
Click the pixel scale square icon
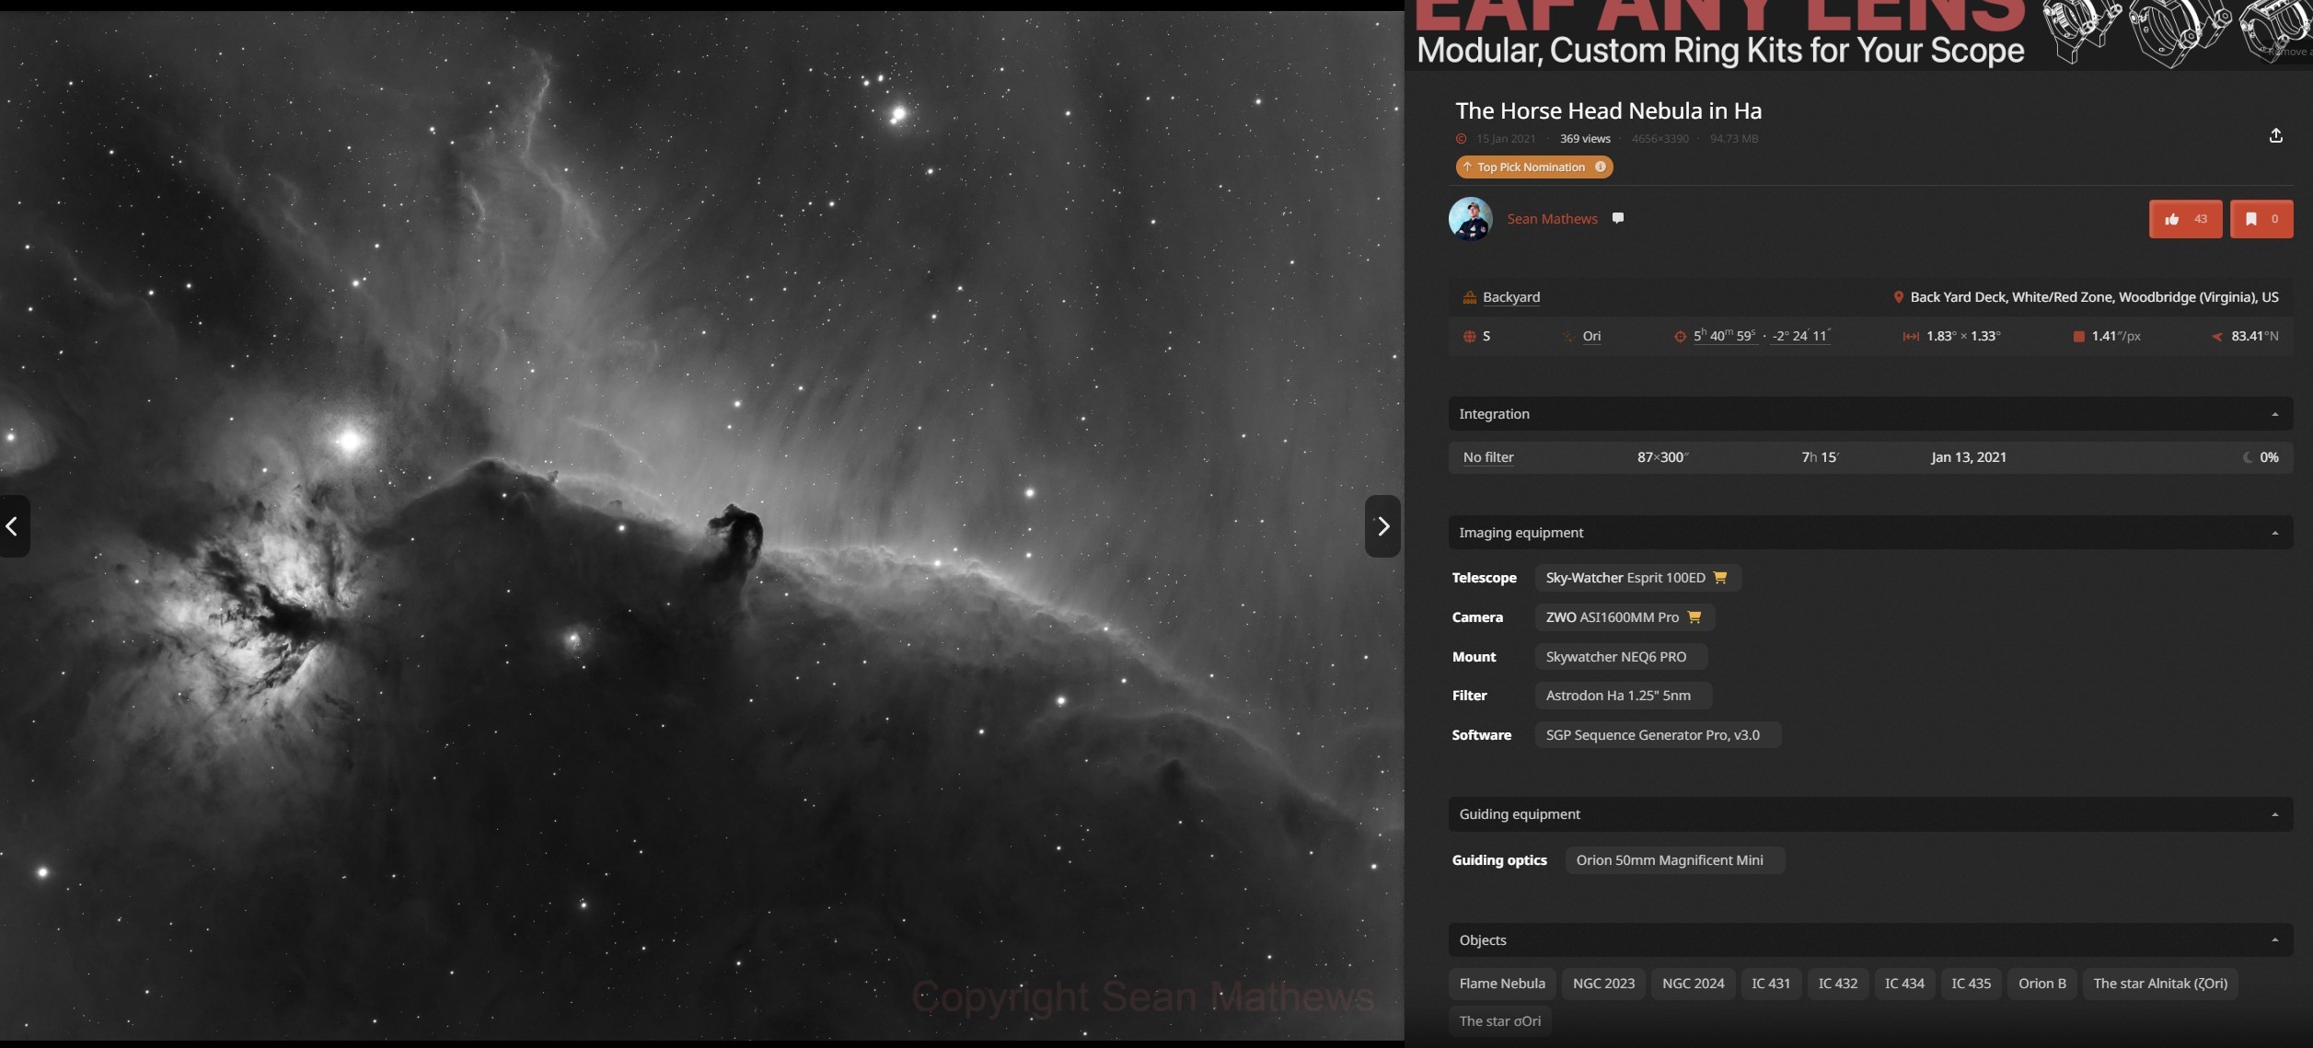click(x=2078, y=337)
